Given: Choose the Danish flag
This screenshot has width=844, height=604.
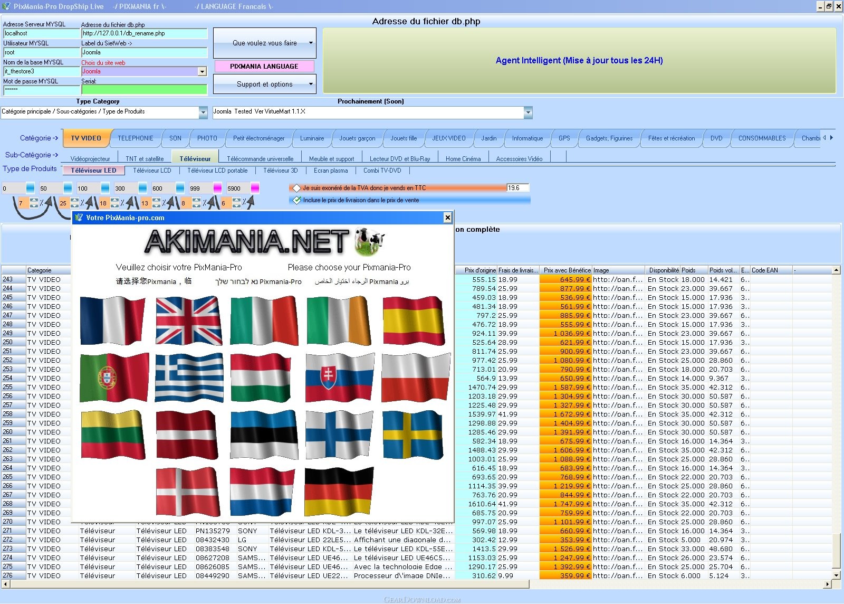Looking at the screenshot, I should coord(187,492).
